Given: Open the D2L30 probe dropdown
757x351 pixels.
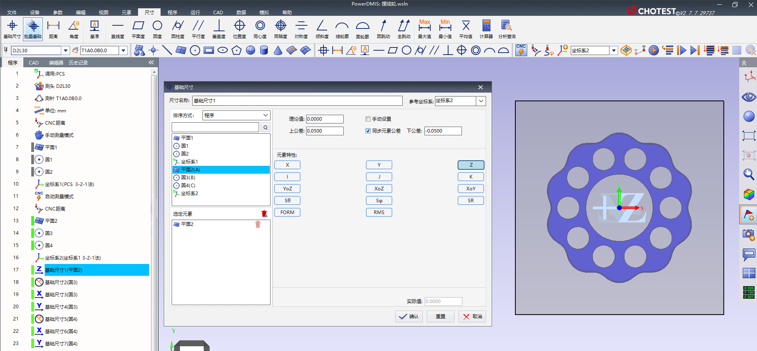Looking at the screenshot, I should [x=66, y=51].
